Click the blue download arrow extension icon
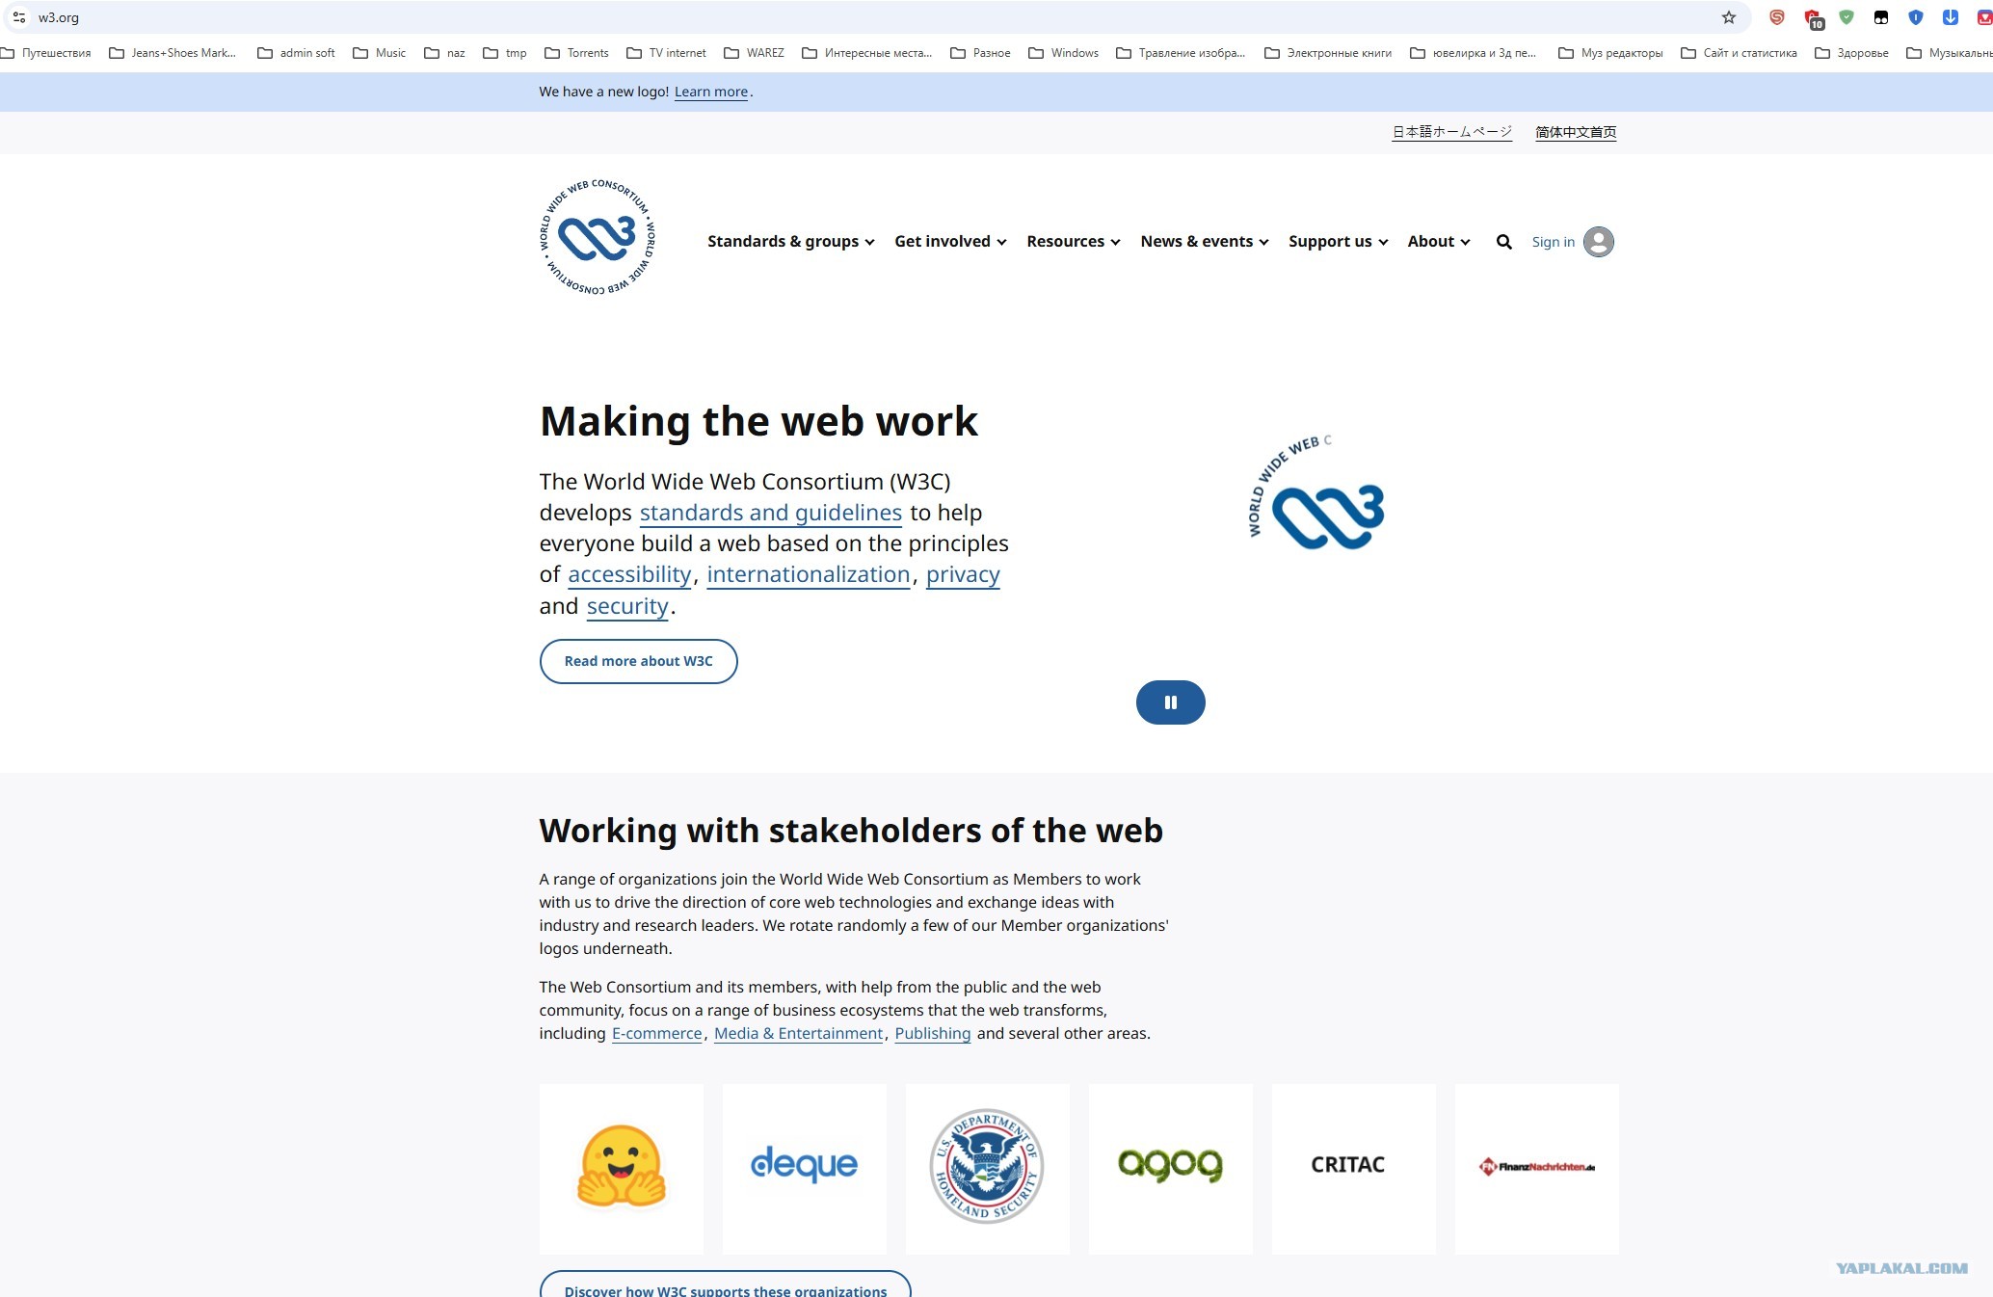This screenshot has height=1297, width=1993. tap(1950, 17)
